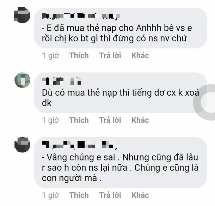Click the '1 giờ' timestamp under the last comment

coord(50,195)
